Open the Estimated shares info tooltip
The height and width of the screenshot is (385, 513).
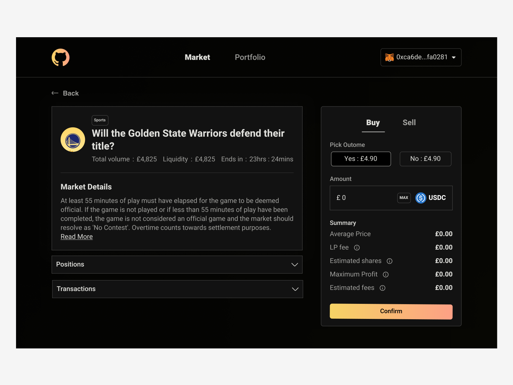pos(389,261)
